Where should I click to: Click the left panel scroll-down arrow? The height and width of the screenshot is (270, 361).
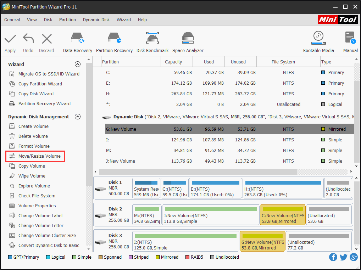pyautogui.click(x=89, y=249)
